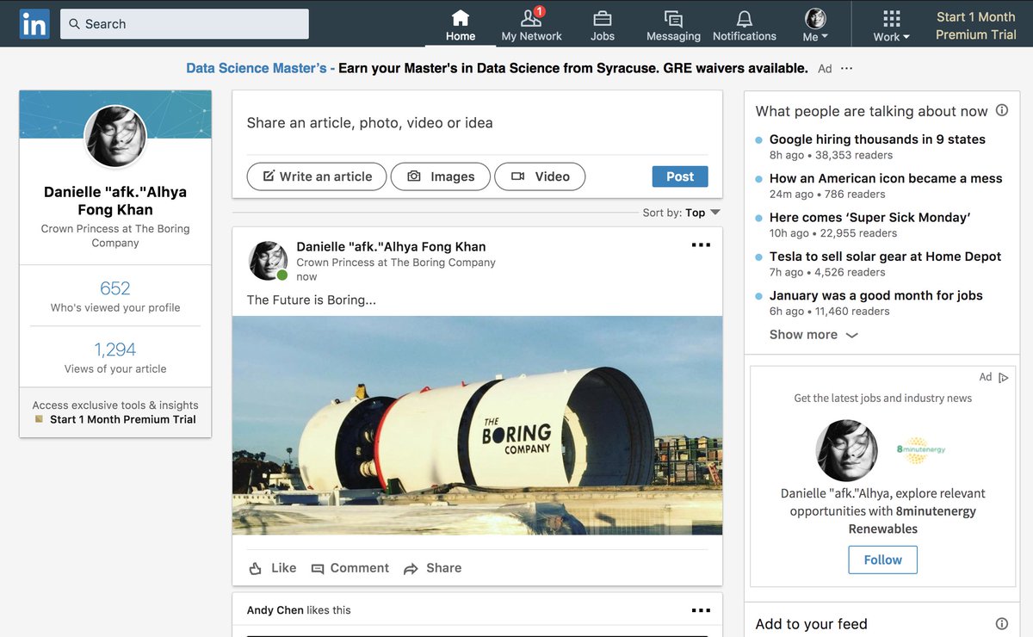
Task: Click the Search input field
Action: click(186, 24)
